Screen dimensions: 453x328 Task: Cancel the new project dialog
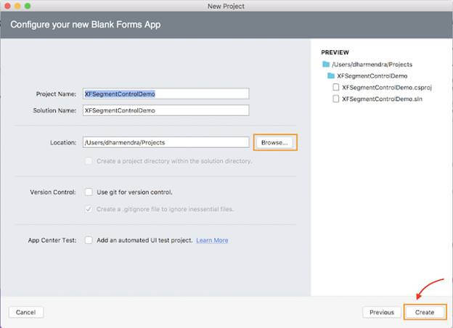click(26, 312)
